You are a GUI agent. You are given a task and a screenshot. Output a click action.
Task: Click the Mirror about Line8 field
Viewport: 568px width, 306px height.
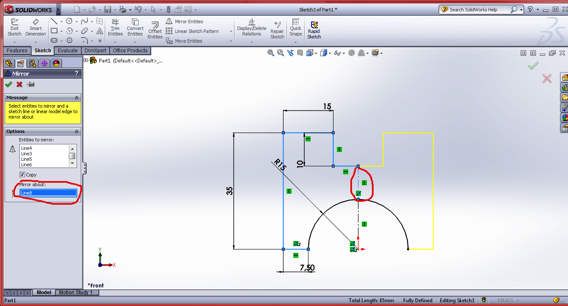(x=48, y=193)
